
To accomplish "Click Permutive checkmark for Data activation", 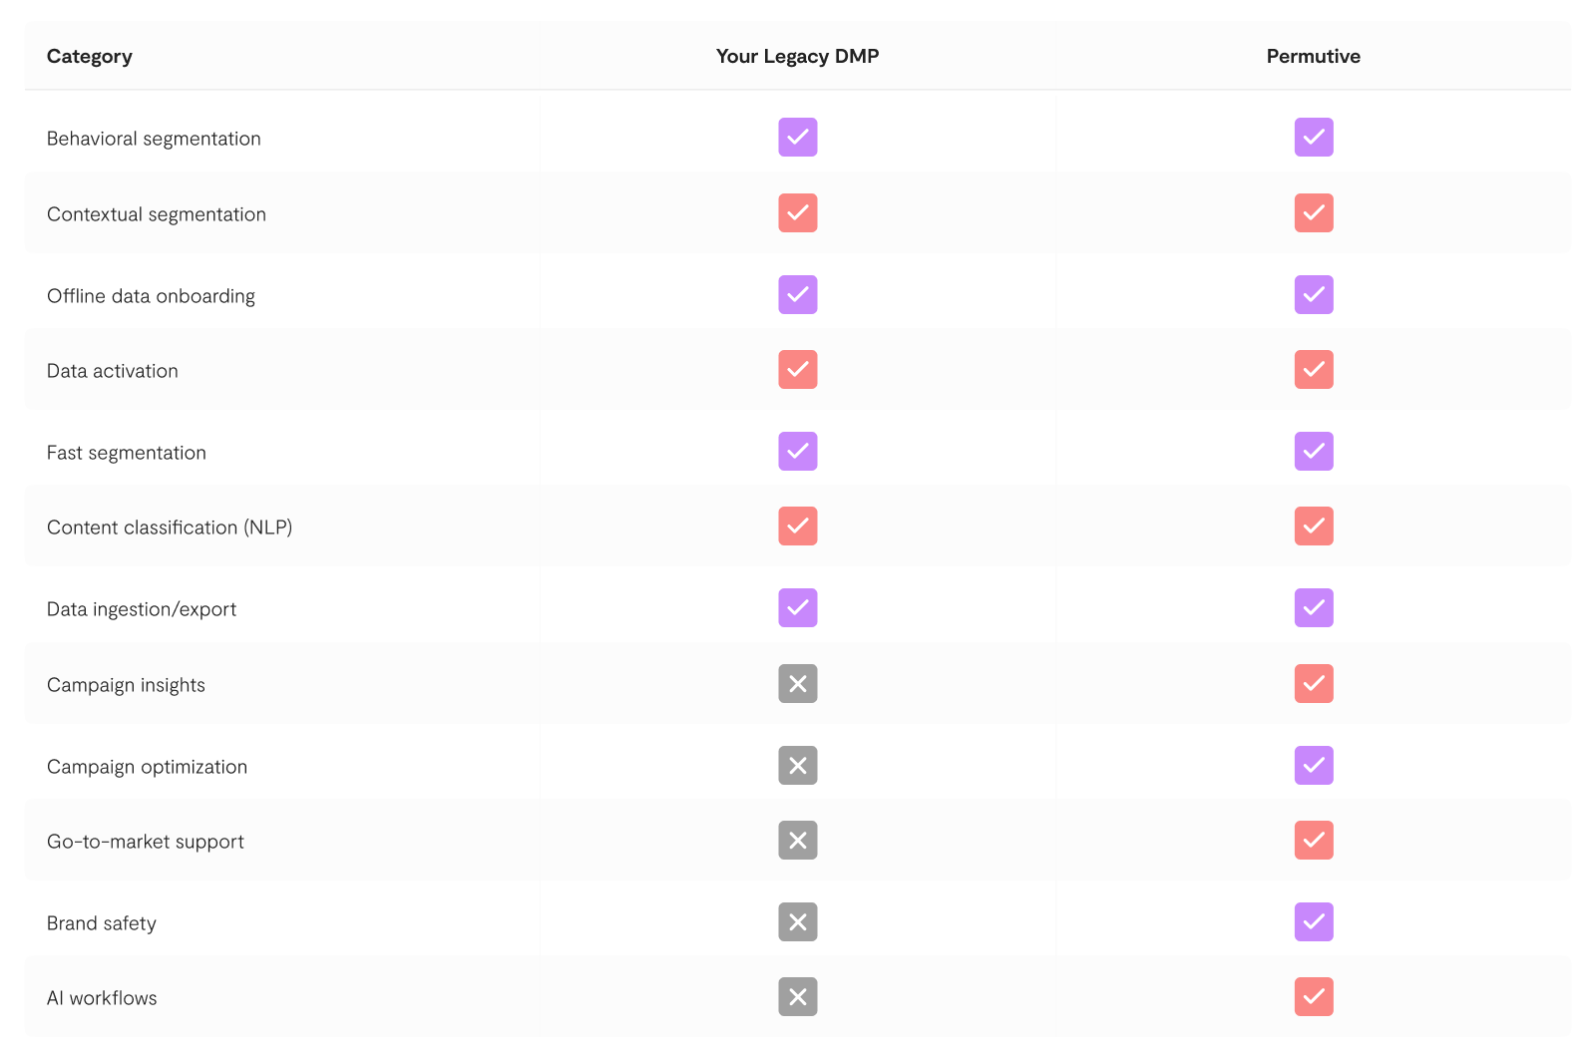I will [x=1314, y=370].
